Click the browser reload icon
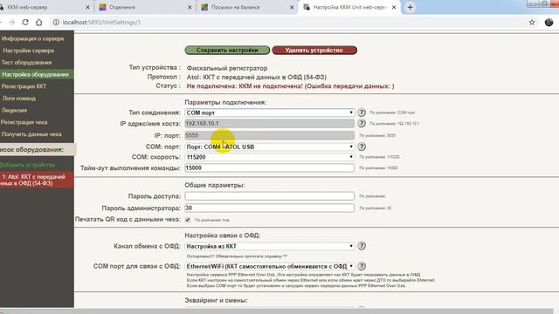Screen dimensions: 559x314 pyautogui.click(x=25, y=22)
